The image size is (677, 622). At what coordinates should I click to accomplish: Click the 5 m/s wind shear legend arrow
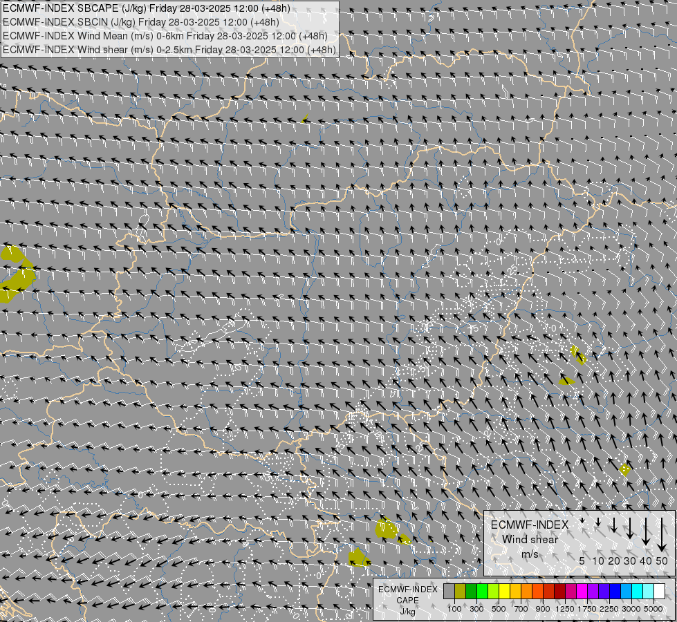(x=582, y=521)
